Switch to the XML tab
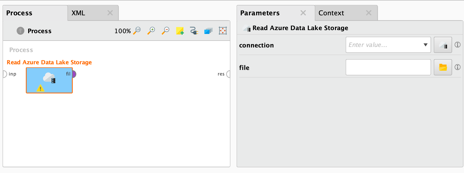The image size is (464, 173). click(93, 13)
